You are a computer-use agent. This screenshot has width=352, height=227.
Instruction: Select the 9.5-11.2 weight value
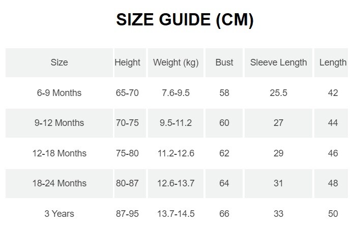[x=176, y=123]
